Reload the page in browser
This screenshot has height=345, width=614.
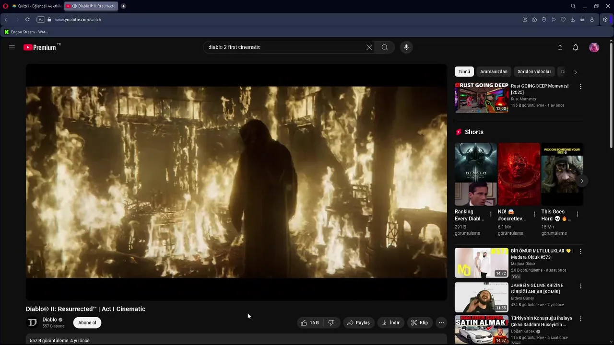tap(27, 20)
